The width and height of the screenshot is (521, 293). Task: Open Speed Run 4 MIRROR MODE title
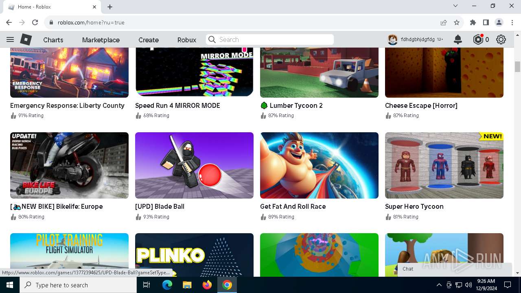[177, 105]
